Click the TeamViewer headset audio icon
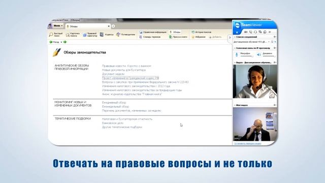The height and width of the screenshot is (183, 325). click(x=255, y=32)
